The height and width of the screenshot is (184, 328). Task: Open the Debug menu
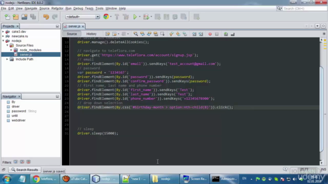pyautogui.click(x=78, y=8)
